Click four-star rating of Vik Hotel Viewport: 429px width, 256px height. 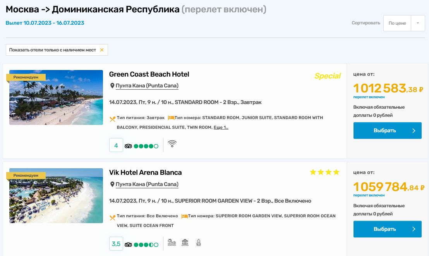[324, 172]
